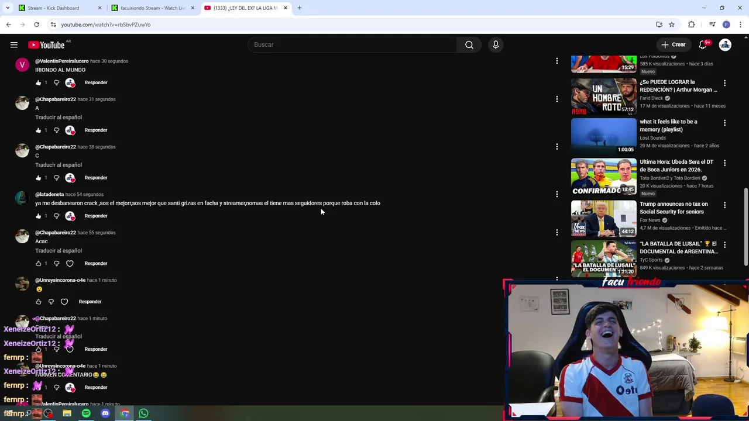Open the Chrome tab search dropdown
Image resolution: width=749 pixels, height=421 pixels.
(8, 8)
